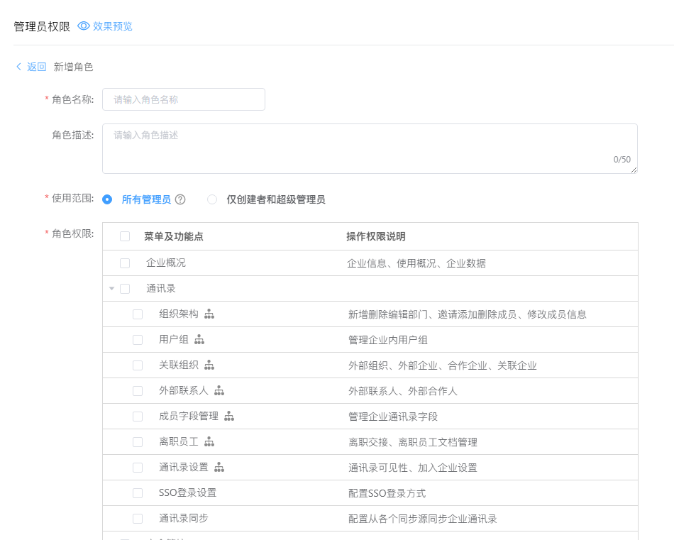674x540 pixels.
Task: Click hierarchy icon beside 外部联系人
Action: point(219,391)
